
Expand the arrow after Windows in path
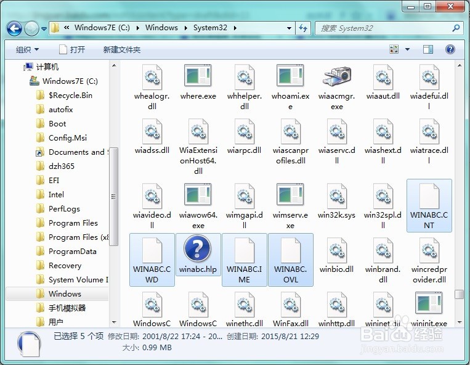(x=186, y=28)
